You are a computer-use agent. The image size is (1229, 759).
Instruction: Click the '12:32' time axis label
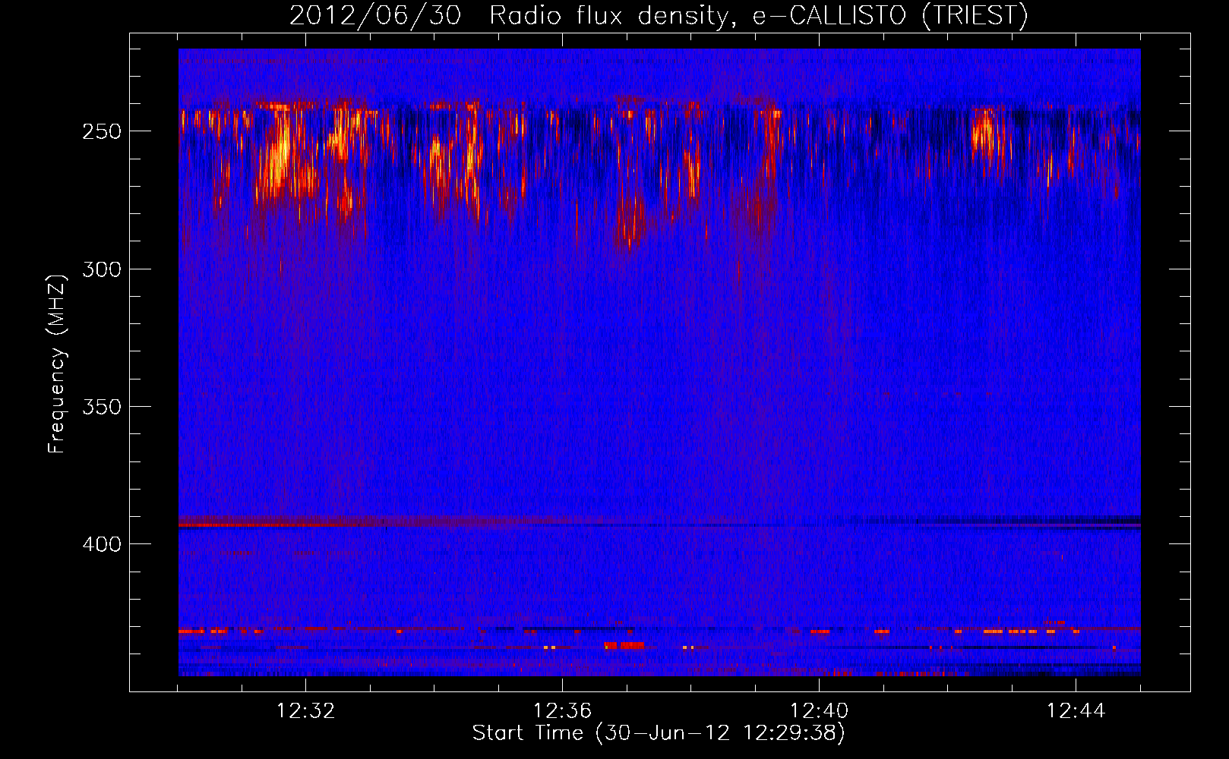[x=305, y=711]
